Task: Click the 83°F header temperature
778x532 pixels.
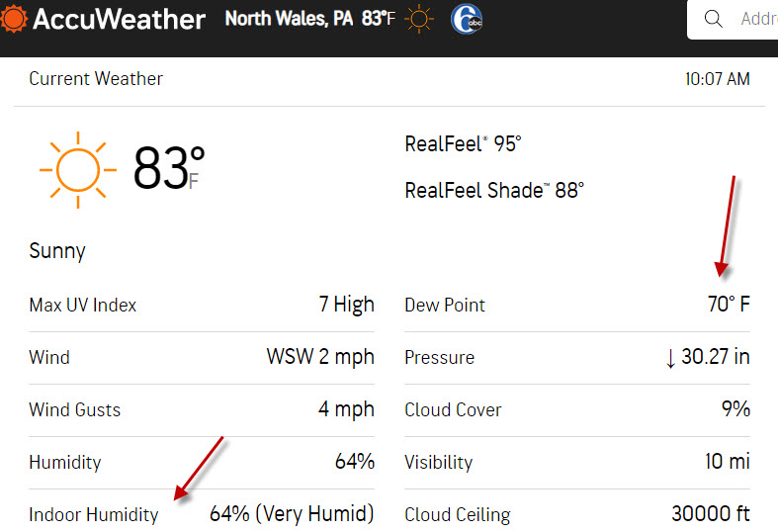Action: point(379,19)
